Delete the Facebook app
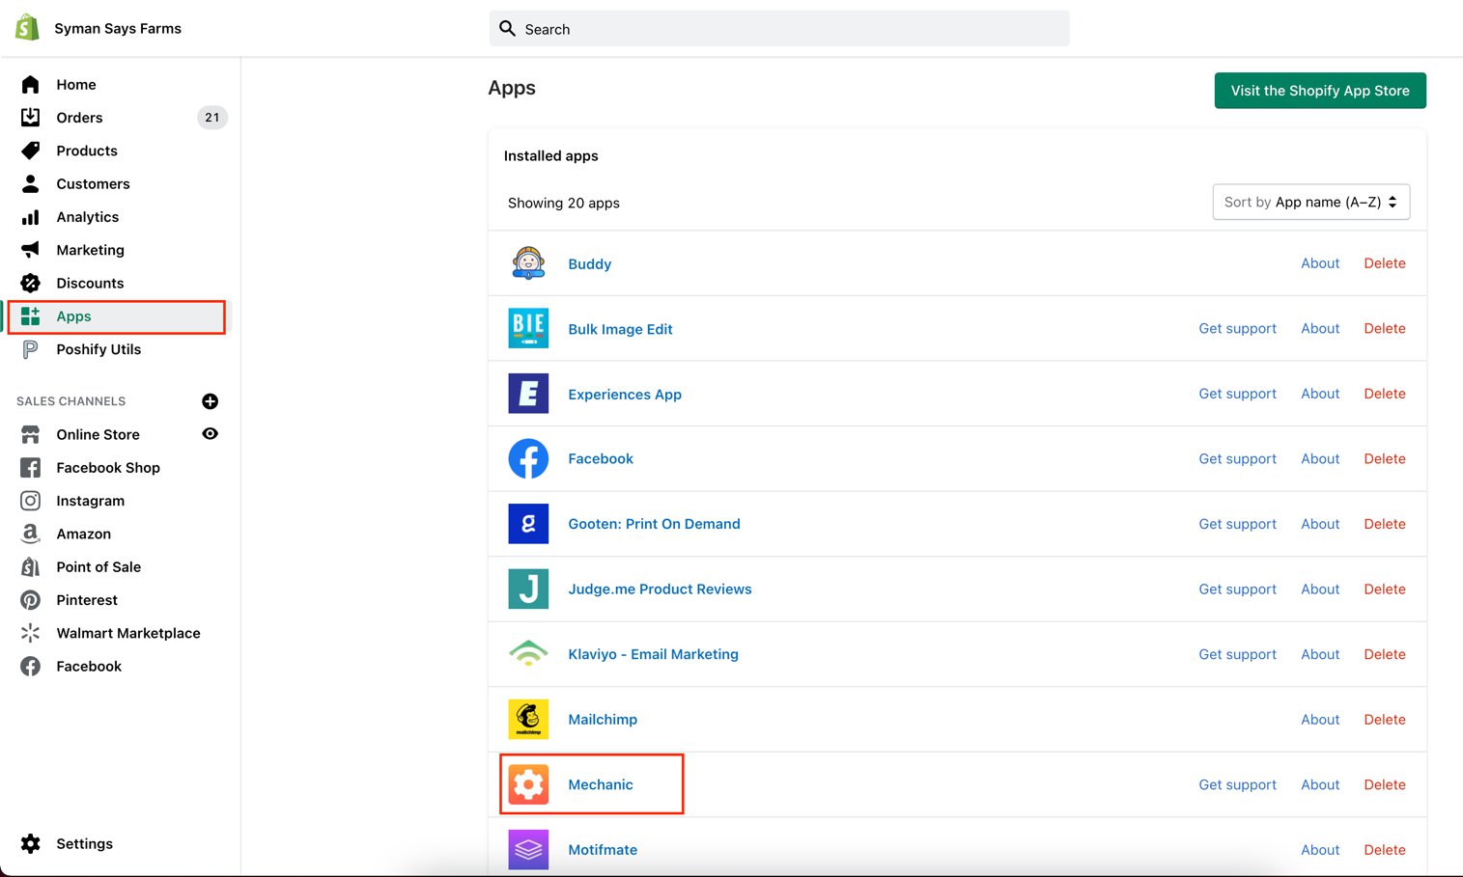1463x877 pixels. 1384,459
